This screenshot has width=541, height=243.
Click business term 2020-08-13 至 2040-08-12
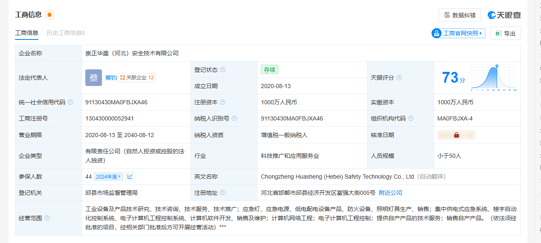point(120,135)
